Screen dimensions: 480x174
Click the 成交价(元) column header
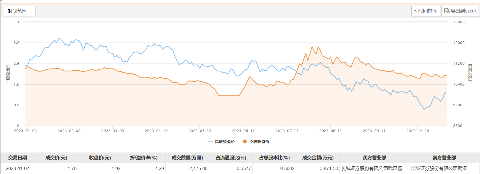(56, 158)
